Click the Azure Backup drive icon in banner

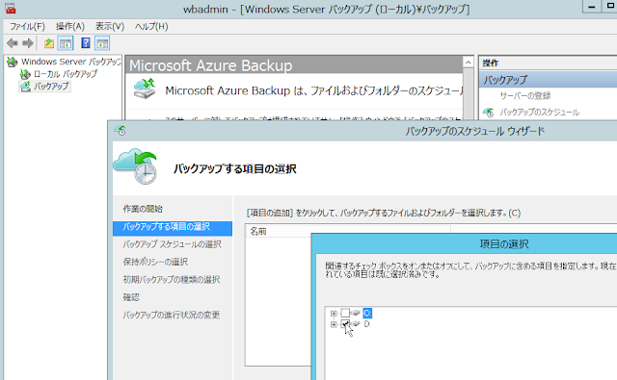(144, 89)
